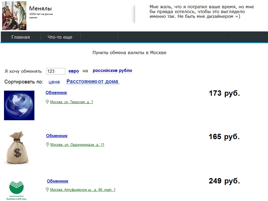Sort listings by цене
This screenshot has width=268, height=201.
click(54, 82)
